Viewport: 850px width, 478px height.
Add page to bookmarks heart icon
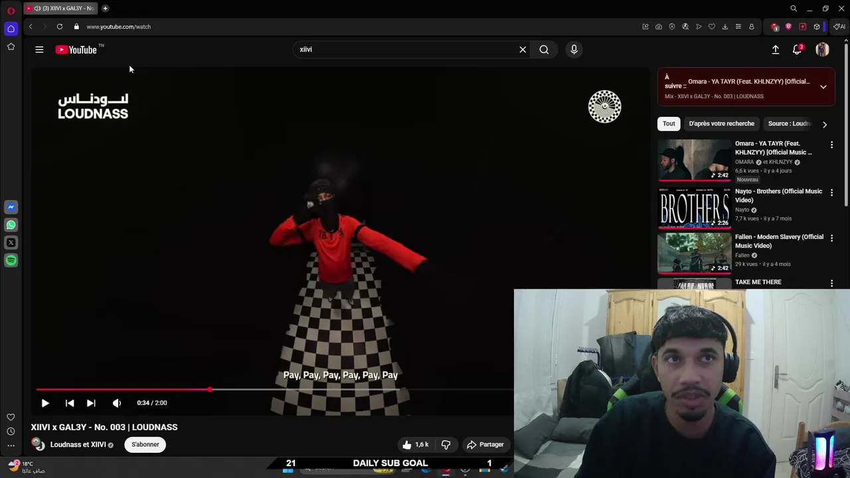(712, 27)
